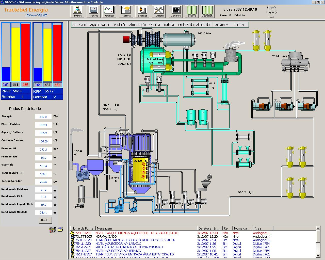
Task: Open the Fluxos toolbar icon
Action: point(78,11)
